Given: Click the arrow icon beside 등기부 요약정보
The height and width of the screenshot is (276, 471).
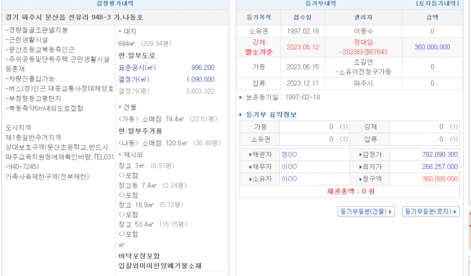Looking at the screenshot, I should tap(241, 114).
